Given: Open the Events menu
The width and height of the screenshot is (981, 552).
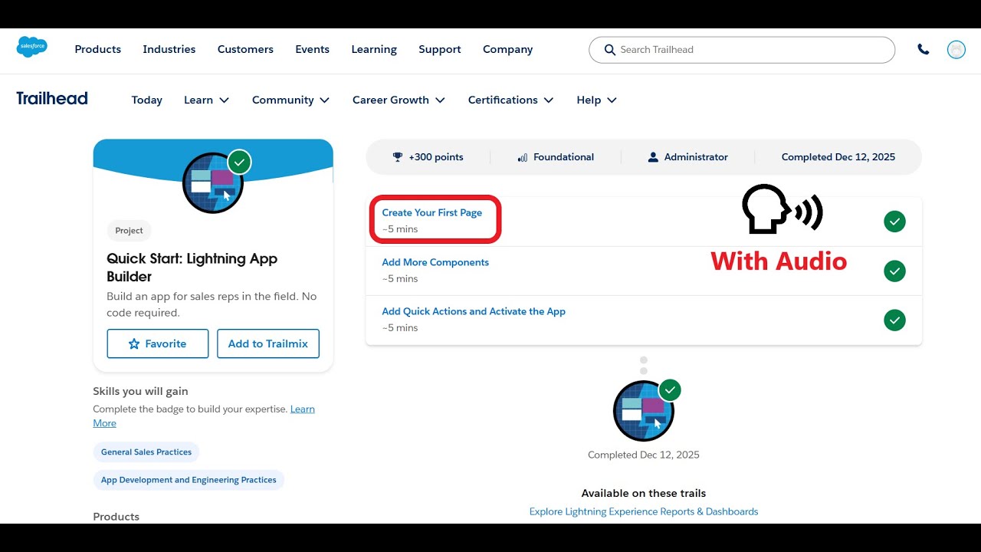Looking at the screenshot, I should pyautogui.click(x=313, y=49).
